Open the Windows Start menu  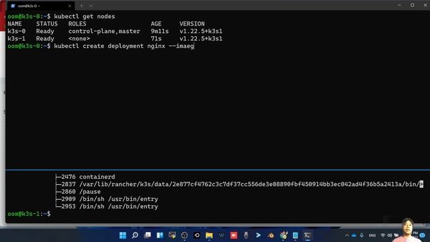pyautogui.click(x=123, y=235)
